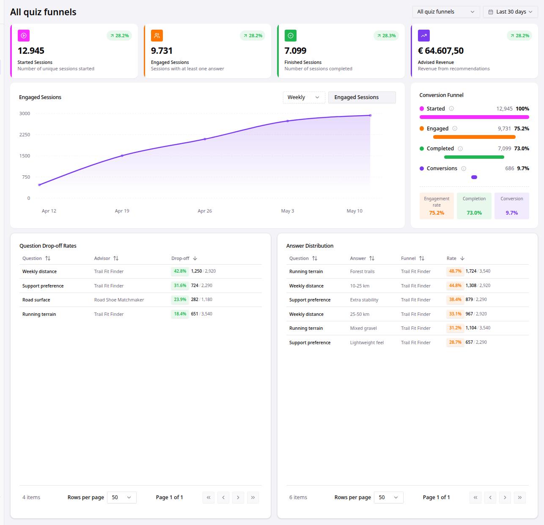The image size is (544, 525).
Task: Click the orange Engaged Sessions users icon
Action: pyautogui.click(x=157, y=36)
